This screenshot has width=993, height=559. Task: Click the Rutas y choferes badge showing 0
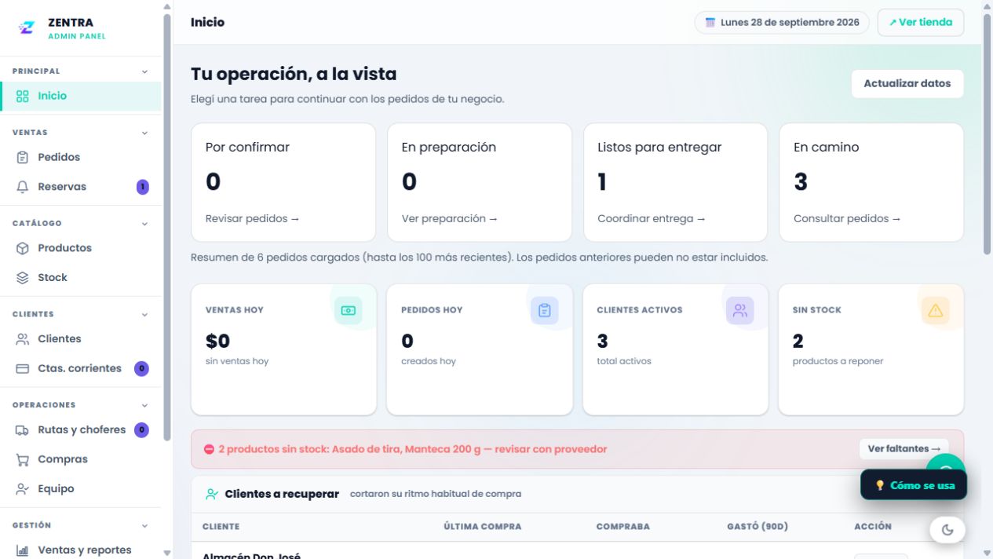coord(141,430)
